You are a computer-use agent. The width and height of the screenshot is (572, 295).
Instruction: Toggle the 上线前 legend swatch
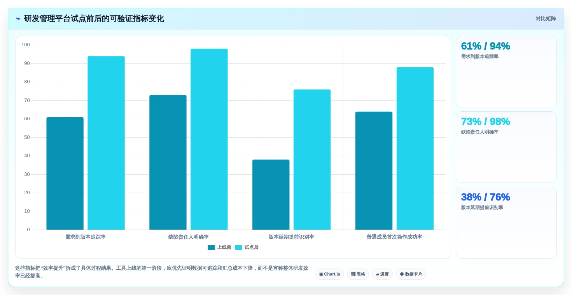point(211,248)
